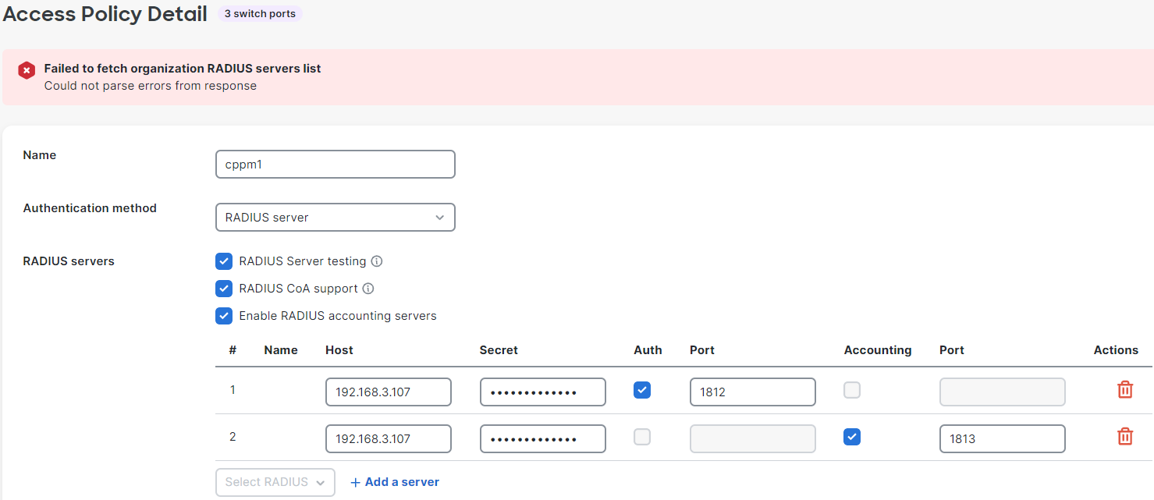Click the info icon beside RADIUS Server testing
The width and height of the screenshot is (1154, 500).
(377, 261)
